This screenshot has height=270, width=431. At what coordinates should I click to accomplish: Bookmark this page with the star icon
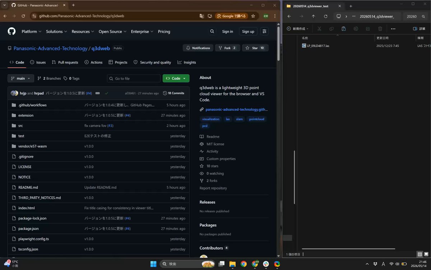click(253, 16)
